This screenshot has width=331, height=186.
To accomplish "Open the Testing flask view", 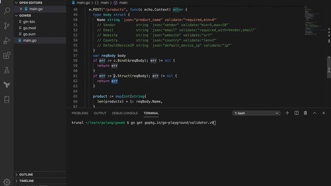I will 7,70.
